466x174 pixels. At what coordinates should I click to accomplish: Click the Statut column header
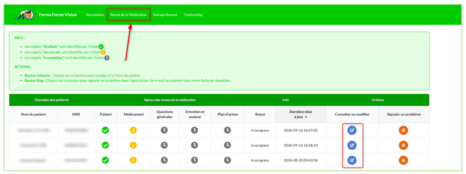[x=260, y=114]
